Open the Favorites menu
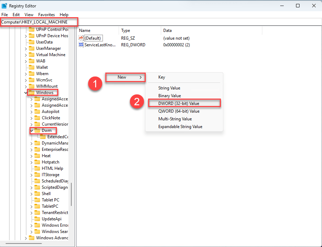This screenshot has height=247, width=322. coord(46,15)
